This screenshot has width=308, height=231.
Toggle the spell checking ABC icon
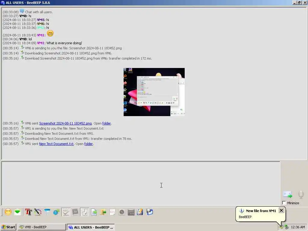(x=66, y=212)
